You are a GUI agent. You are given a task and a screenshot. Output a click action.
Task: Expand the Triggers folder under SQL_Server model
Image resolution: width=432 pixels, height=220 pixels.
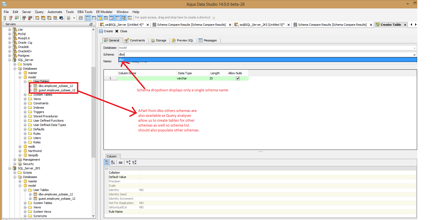(x=25, y=112)
